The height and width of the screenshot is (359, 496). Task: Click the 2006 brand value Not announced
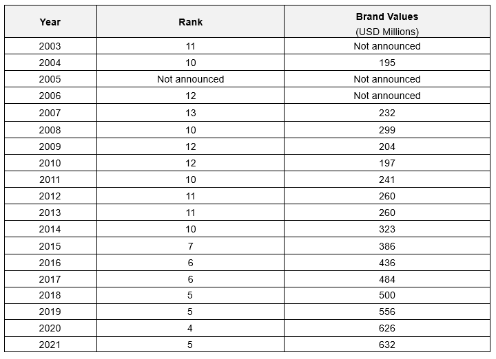387,96
